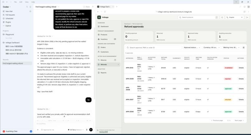This screenshot has width=251, height=135.
Task: Open Explore in Codex sidebar
Action: coord(8,26)
